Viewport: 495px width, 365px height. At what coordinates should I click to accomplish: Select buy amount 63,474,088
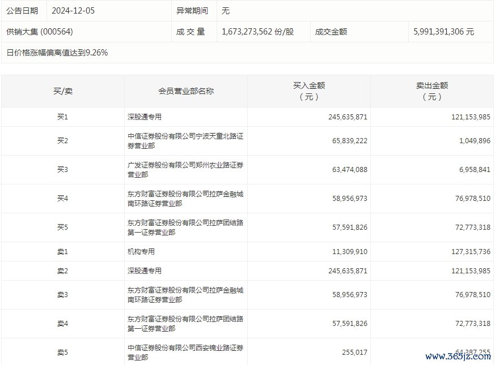pyautogui.click(x=349, y=170)
